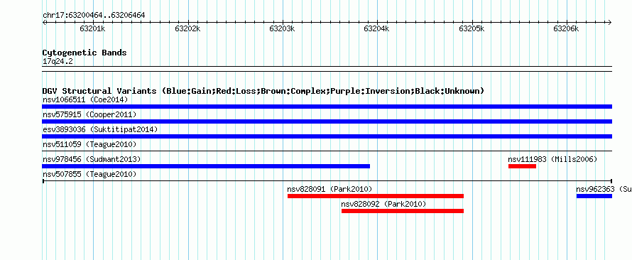Open the nsv511059 (Teague2010) label

pos(89,144)
